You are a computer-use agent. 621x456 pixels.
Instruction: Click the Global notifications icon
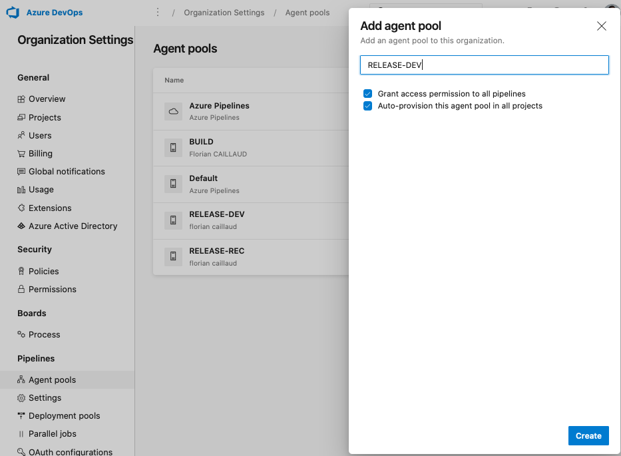pyautogui.click(x=21, y=172)
